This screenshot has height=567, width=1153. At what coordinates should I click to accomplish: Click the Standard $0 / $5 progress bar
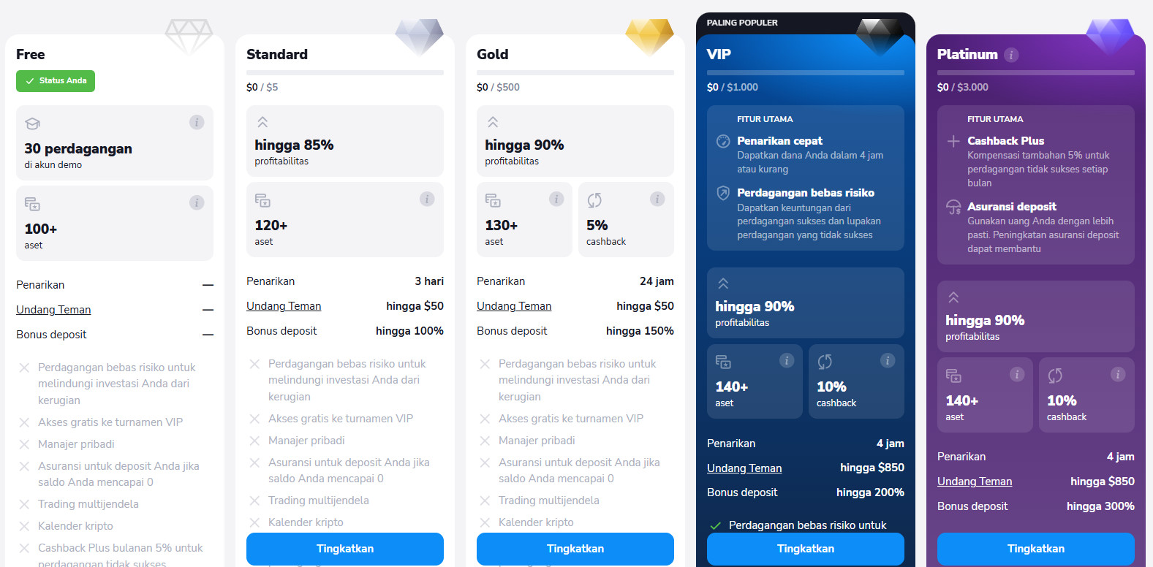[345, 72]
